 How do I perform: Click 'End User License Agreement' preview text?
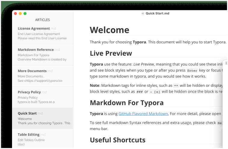pyautogui.click(x=39, y=34)
